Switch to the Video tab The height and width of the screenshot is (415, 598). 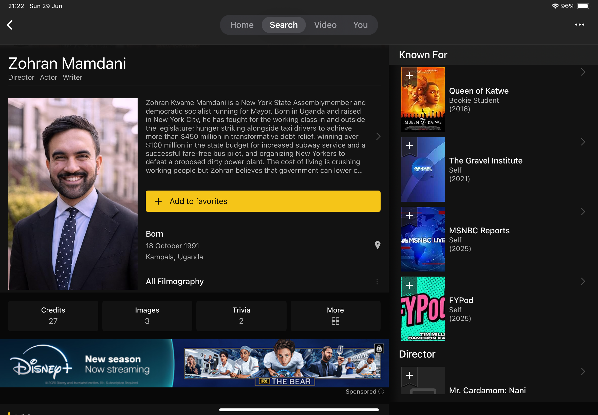click(x=325, y=25)
